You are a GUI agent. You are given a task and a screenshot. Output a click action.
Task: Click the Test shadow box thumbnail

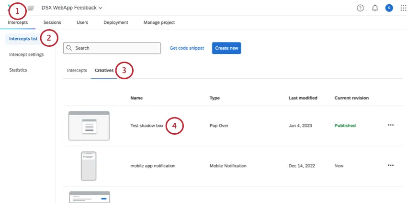(x=89, y=126)
